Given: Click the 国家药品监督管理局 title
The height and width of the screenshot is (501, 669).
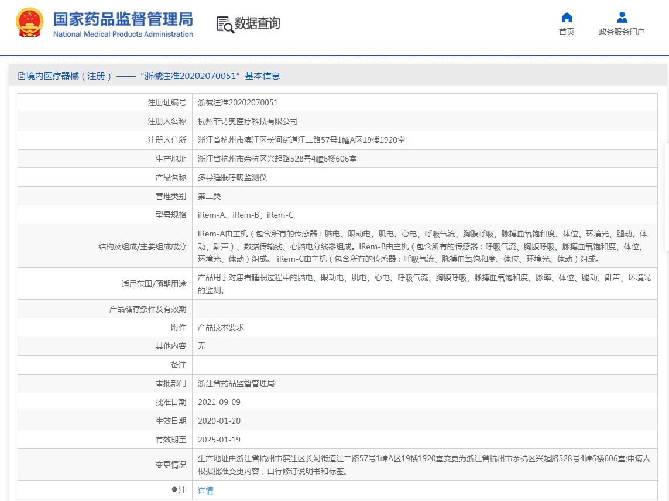Looking at the screenshot, I should (123, 19).
